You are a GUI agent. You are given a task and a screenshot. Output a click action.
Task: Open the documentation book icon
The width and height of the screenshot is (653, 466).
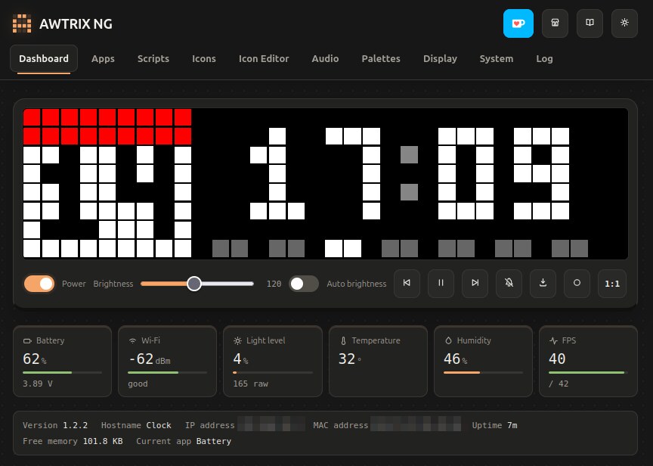590,23
